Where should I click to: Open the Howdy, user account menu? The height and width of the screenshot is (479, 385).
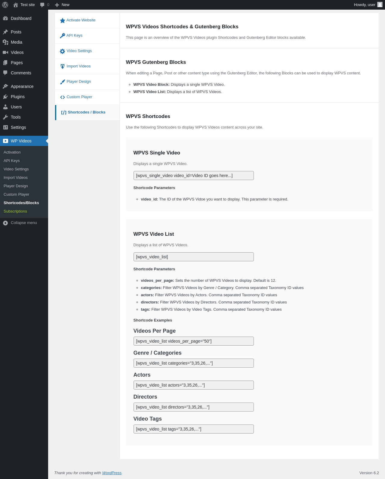click(368, 5)
